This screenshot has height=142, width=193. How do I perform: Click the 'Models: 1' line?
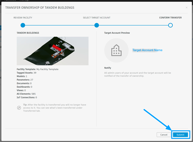click(22, 76)
